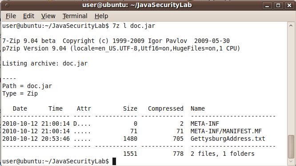Click the scrollbar down arrow

291,162
